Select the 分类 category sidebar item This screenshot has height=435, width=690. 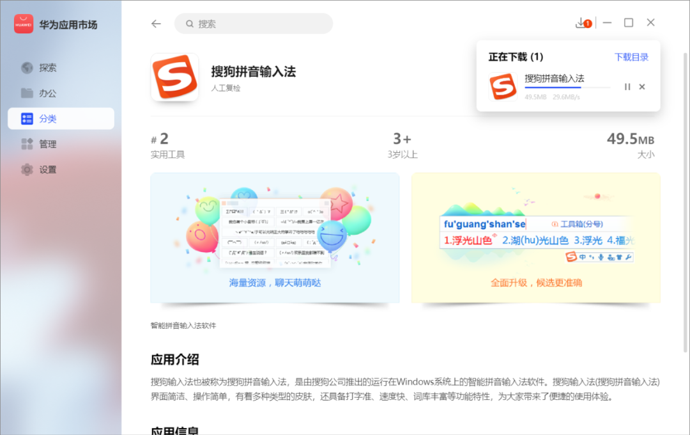pyautogui.click(x=61, y=118)
